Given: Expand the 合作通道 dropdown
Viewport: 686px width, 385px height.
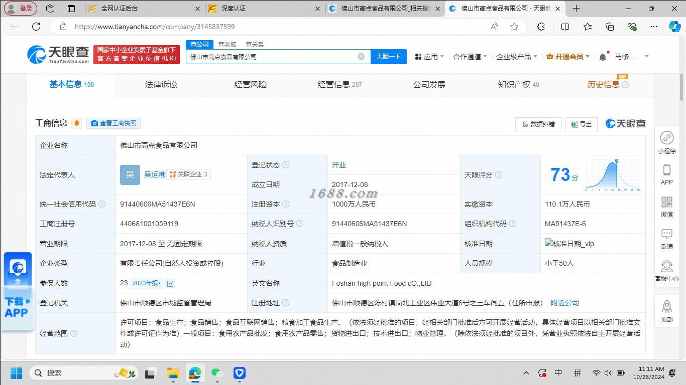Looking at the screenshot, I should click(x=470, y=57).
